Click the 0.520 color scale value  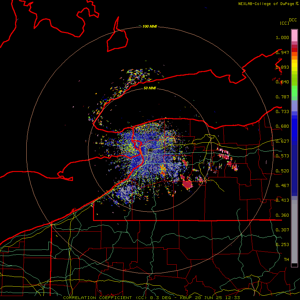click(x=282, y=171)
